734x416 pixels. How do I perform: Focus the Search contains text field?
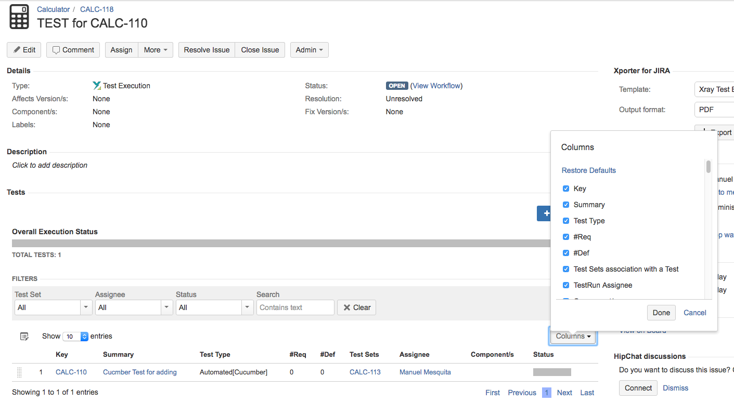point(295,307)
